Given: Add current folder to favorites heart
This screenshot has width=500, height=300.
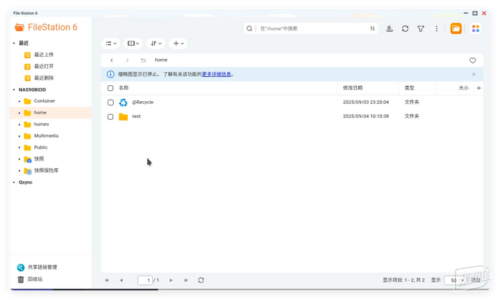Looking at the screenshot, I should tap(473, 60).
